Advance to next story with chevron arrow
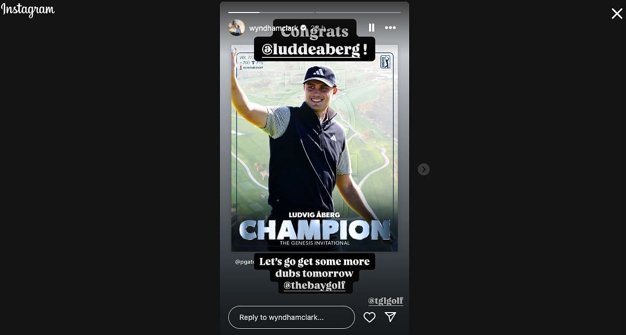Image resolution: width=626 pixels, height=335 pixels. click(424, 169)
